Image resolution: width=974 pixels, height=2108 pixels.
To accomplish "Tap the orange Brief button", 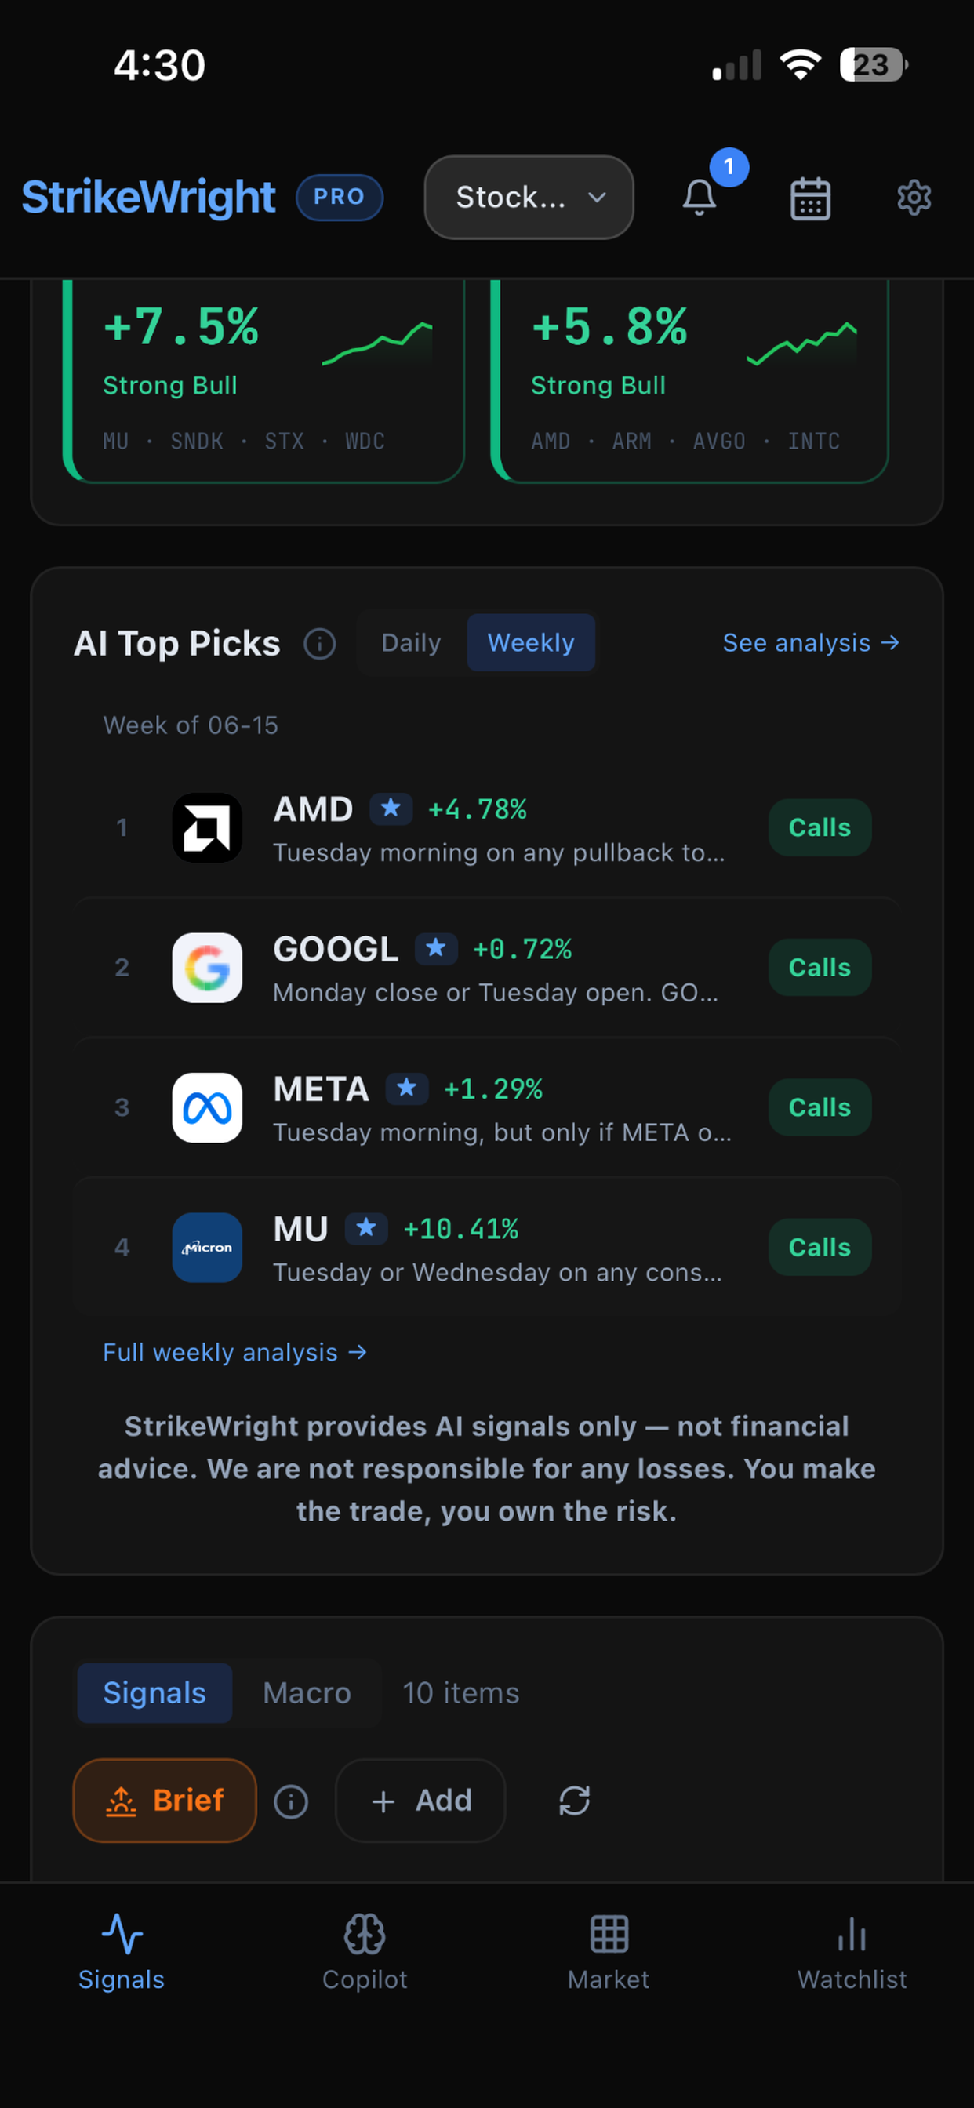I will click(x=165, y=1801).
